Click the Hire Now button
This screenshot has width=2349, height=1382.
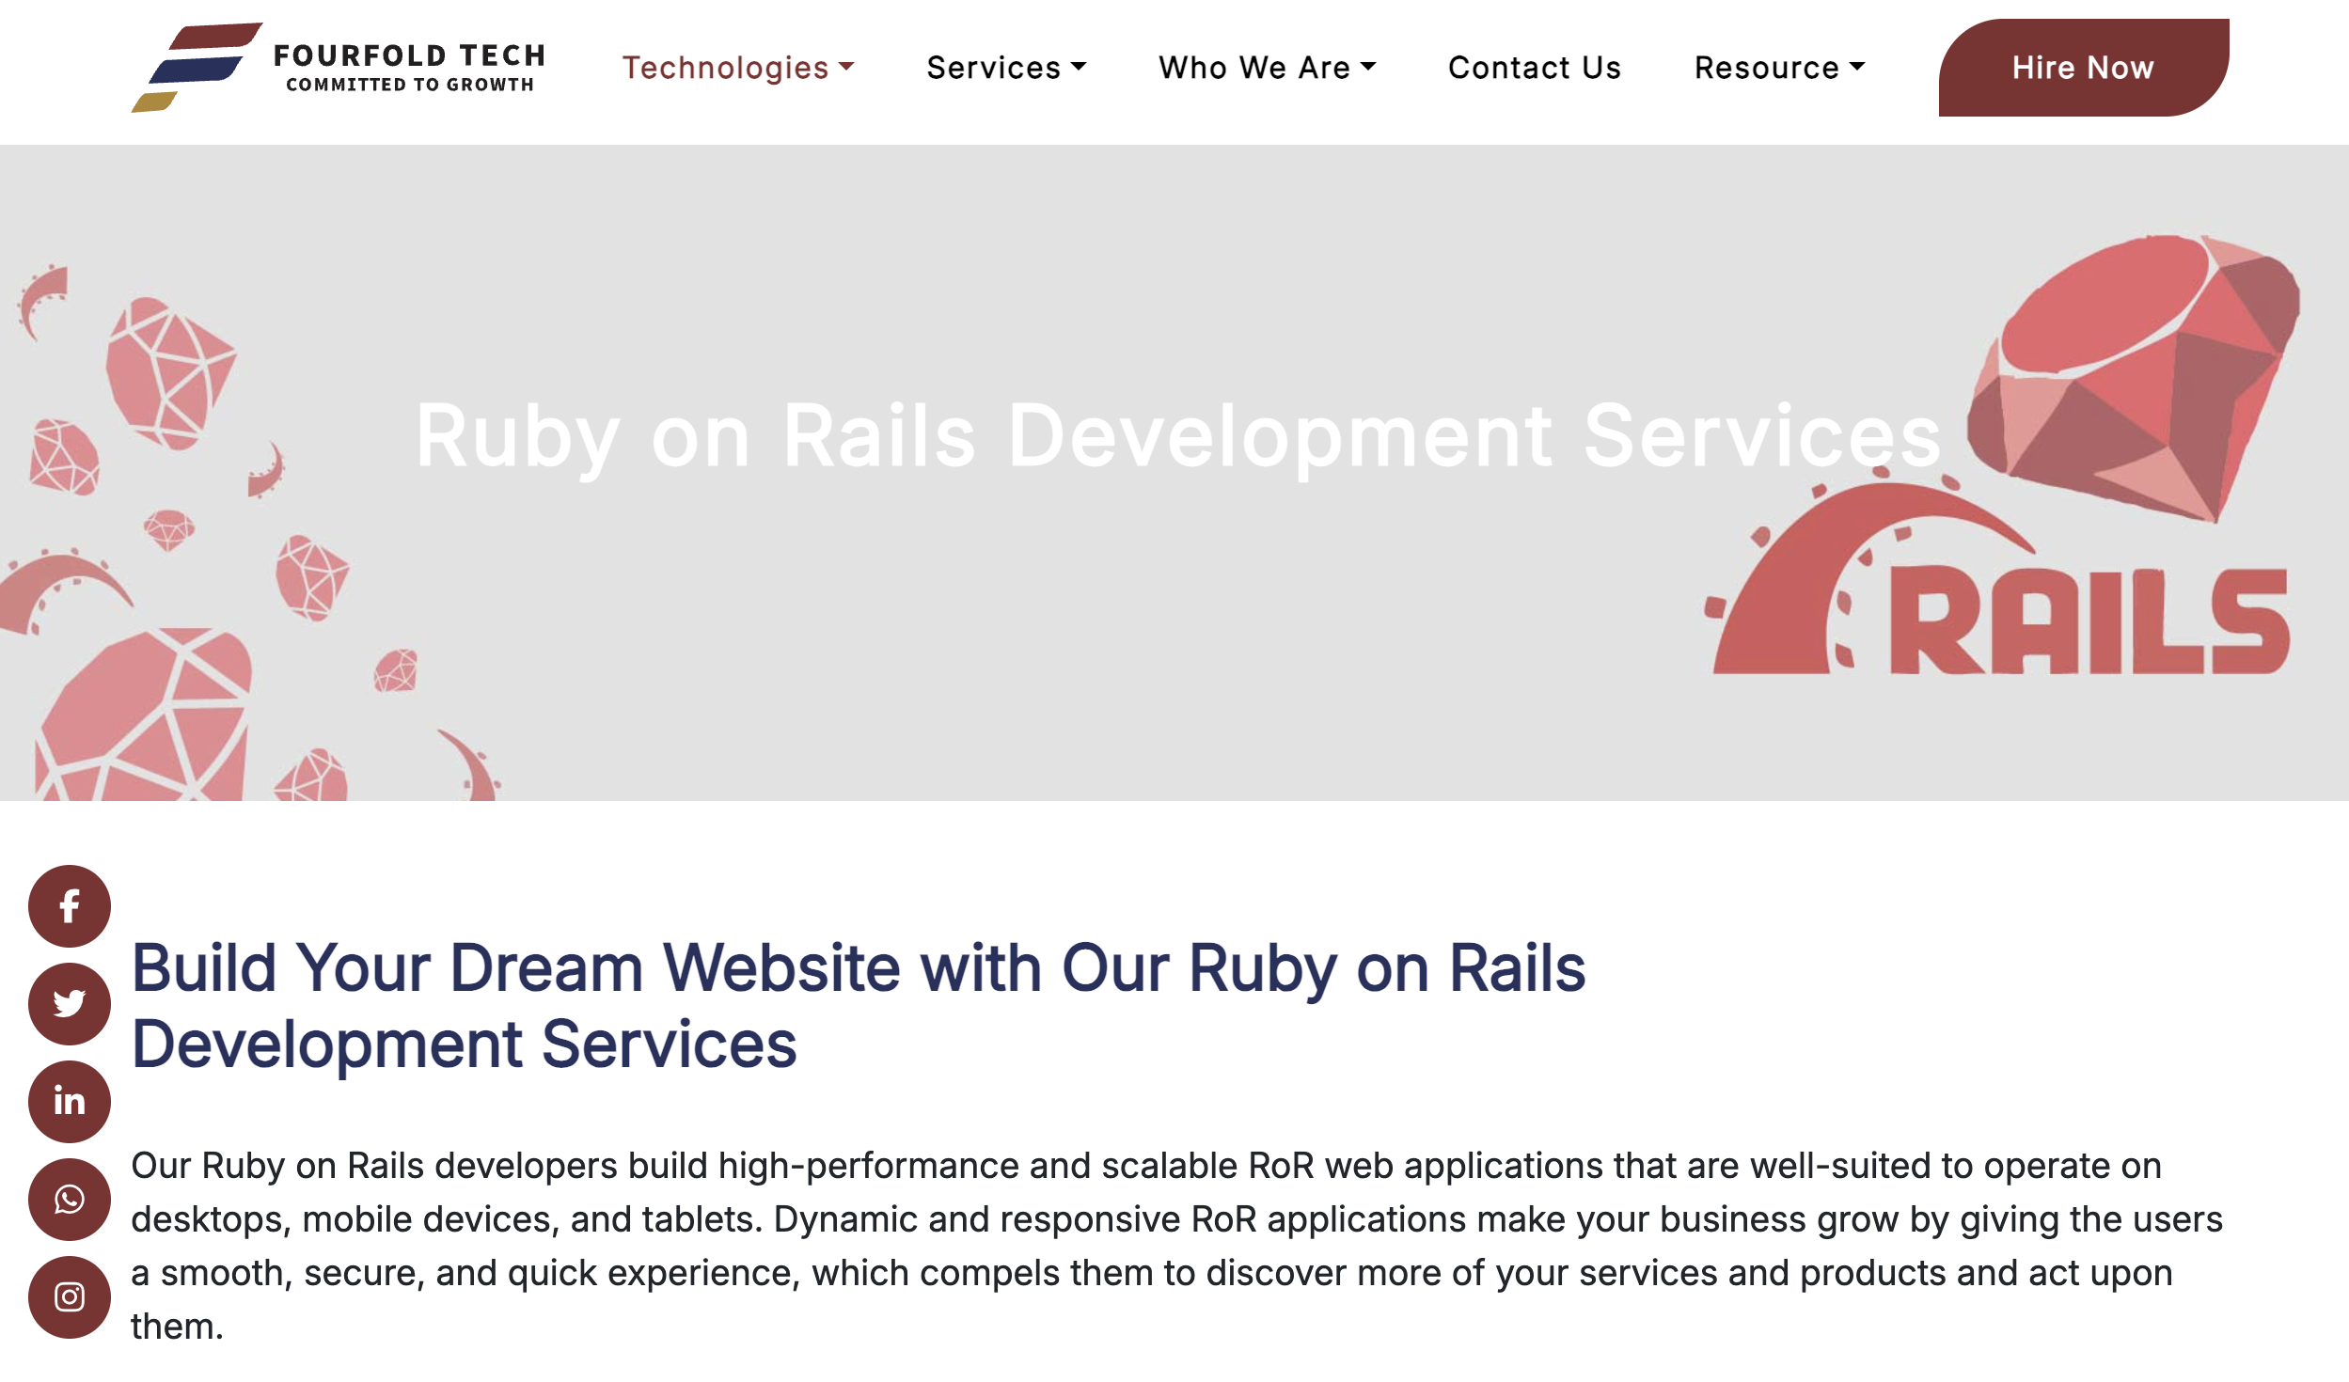2084,68
